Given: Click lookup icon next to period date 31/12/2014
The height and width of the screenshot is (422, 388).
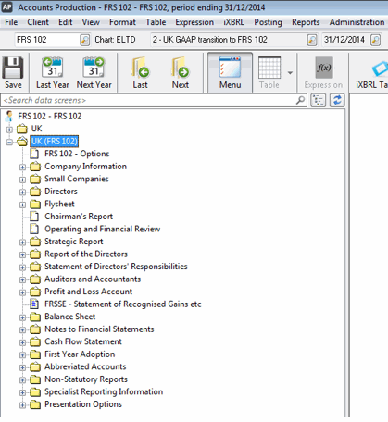Looking at the screenshot, I should [376, 40].
